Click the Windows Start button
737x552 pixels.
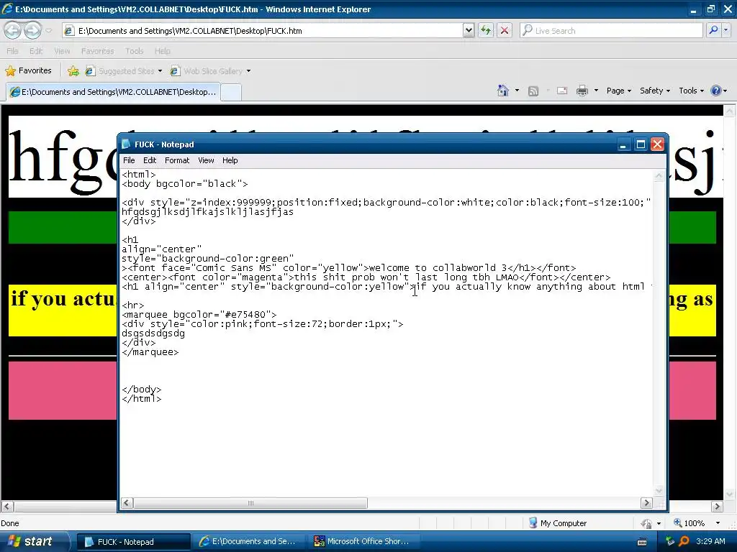tap(34, 541)
